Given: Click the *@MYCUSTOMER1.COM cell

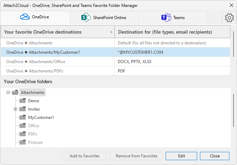Looking at the screenshot, I should pos(173,52).
